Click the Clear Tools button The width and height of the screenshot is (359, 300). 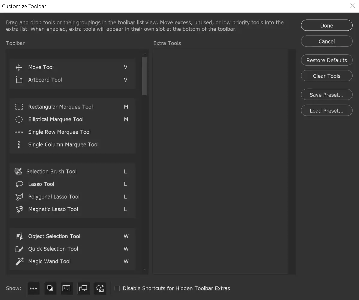click(327, 76)
